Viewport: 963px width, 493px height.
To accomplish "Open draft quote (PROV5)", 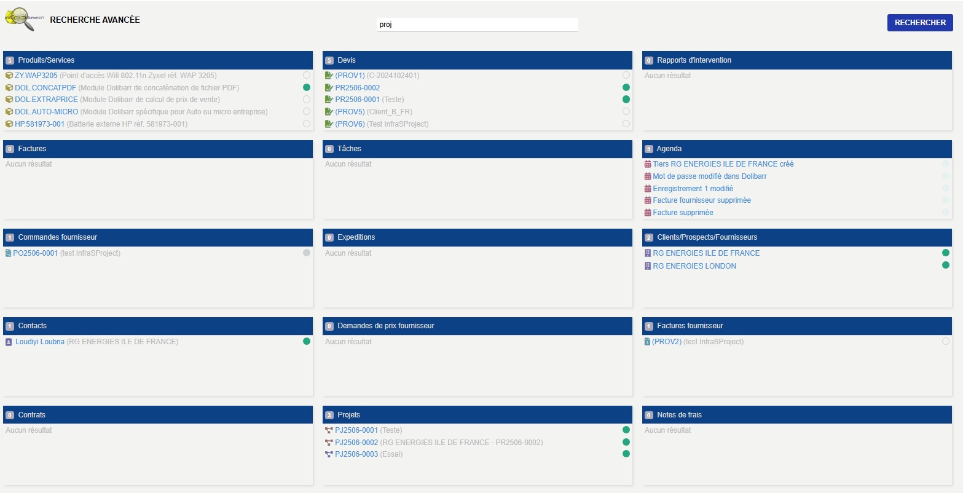I will pos(350,112).
